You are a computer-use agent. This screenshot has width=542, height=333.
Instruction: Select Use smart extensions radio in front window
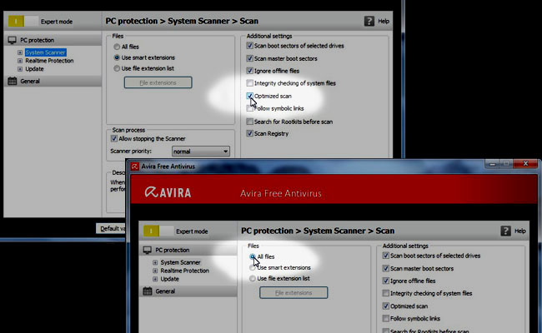point(253,267)
